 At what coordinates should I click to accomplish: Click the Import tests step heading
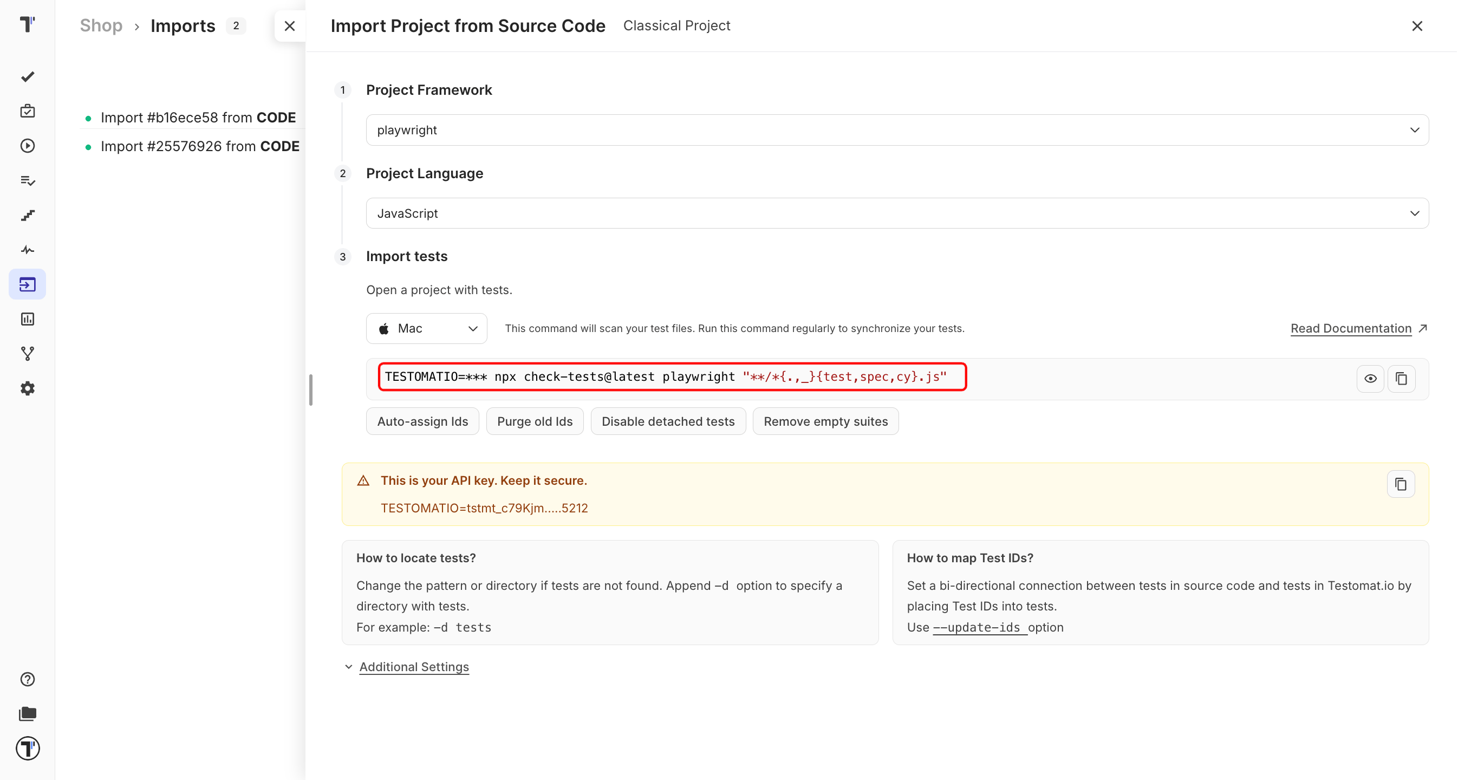coord(407,256)
